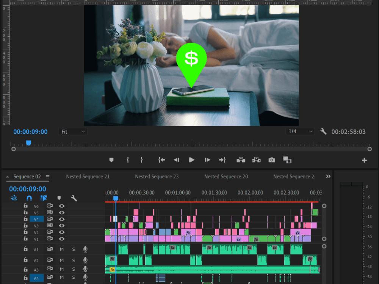Image resolution: width=379 pixels, height=284 pixels.
Task: Hide track V4 output with eye
Action: point(62,219)
